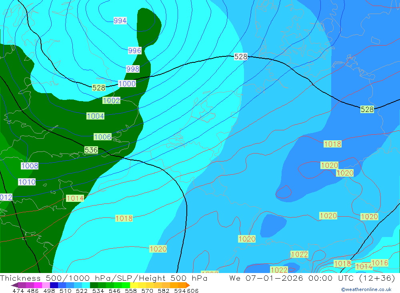Viewport: 400px width, 293px height.
Task: Select the 1016 red isobar label
Action: coord(380,263)
